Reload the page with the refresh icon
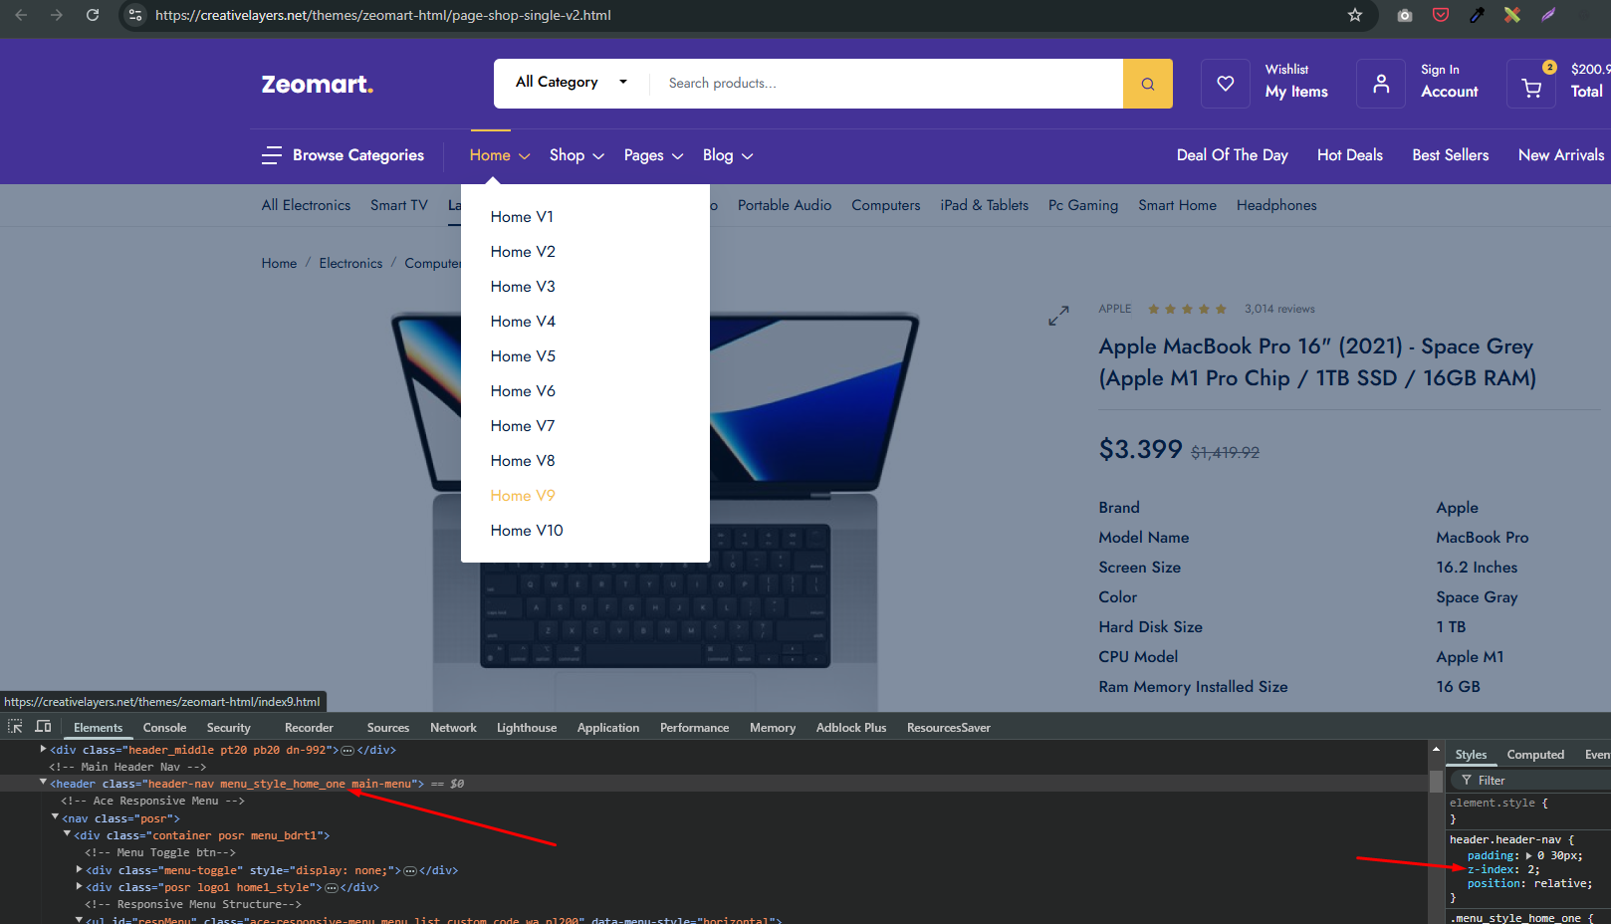 point(93,15)
